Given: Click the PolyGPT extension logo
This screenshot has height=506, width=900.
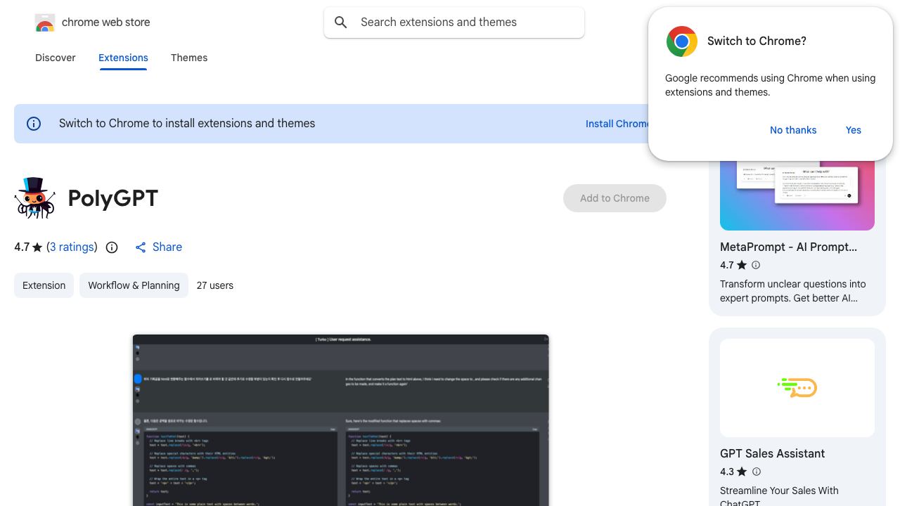Looking at the screenshot, I should coord(34,198).
